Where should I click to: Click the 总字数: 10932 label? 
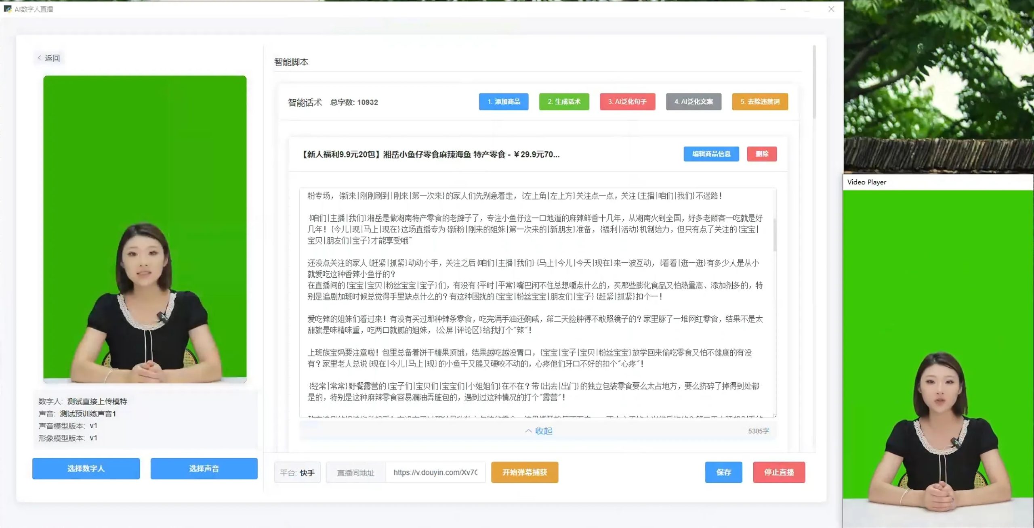pos(354,103)
